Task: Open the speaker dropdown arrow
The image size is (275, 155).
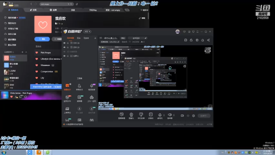Action: point(174,115)
